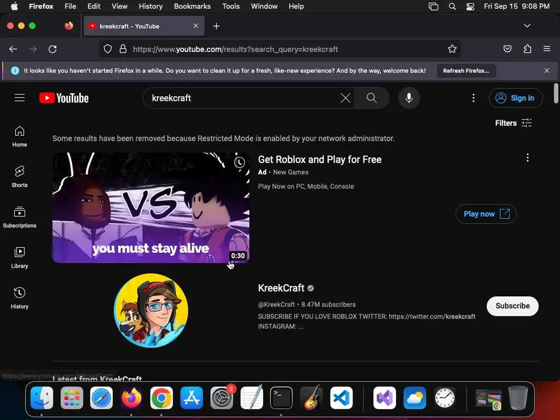Click Get Roblox and Play for Free title
Screen dimensions: 560x420
(319, 159)
